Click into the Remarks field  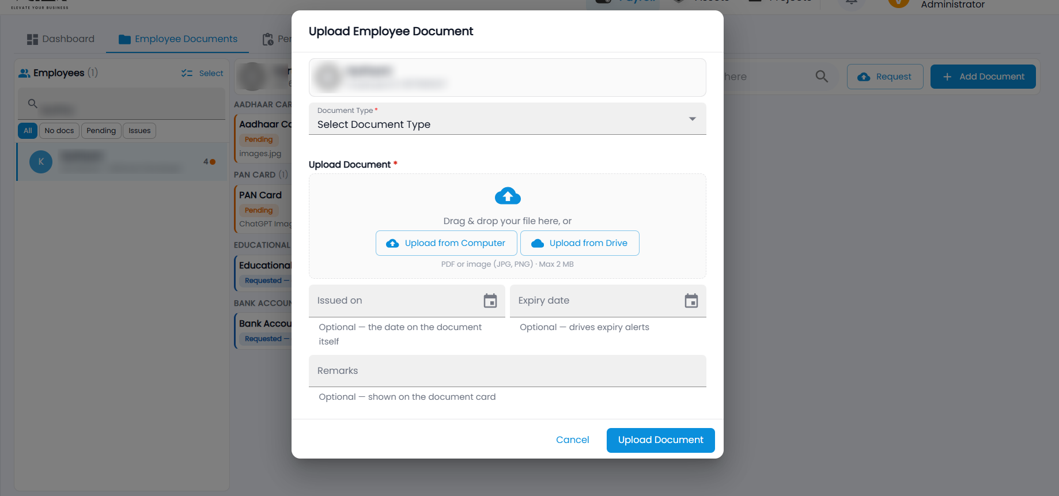point(508,371)
